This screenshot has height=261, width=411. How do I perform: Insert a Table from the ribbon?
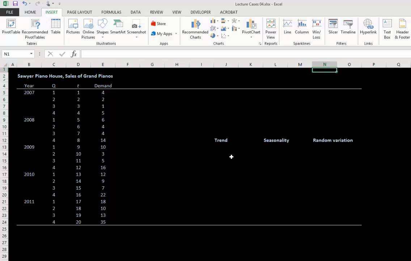pos(56,27)
